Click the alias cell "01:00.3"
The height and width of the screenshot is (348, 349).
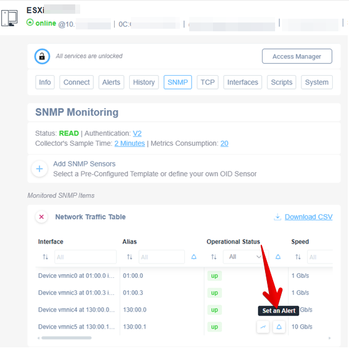pyautogui.click(x=133, y=293)
